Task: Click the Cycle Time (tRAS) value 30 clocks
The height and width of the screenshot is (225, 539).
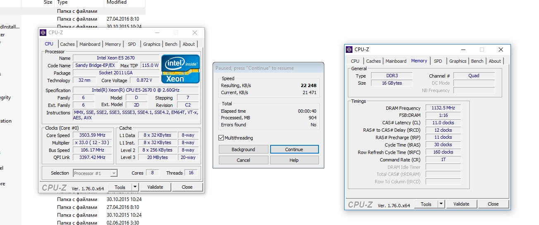Action: pyautogui.click(x=443, y=144)
